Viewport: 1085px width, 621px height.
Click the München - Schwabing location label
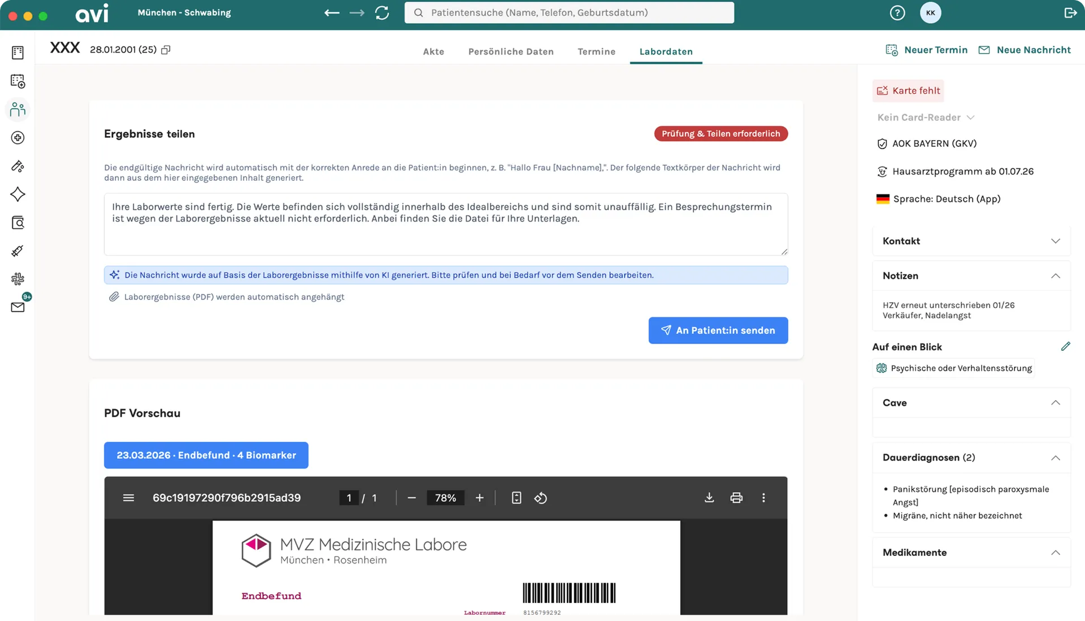(184, 12)
